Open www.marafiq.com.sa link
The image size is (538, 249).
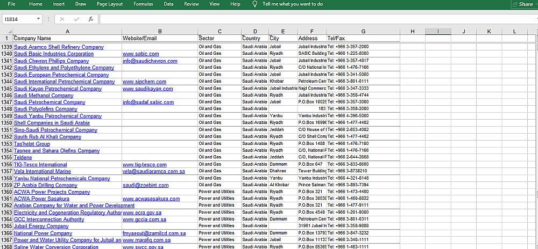click(x=146, y=240)
